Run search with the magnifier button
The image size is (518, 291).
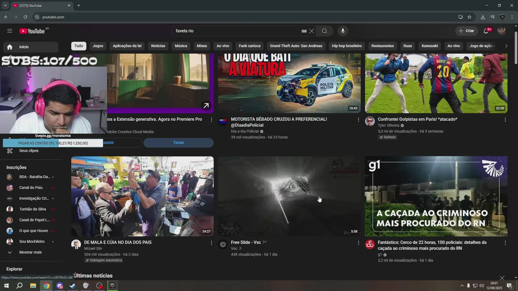point(325,31)
